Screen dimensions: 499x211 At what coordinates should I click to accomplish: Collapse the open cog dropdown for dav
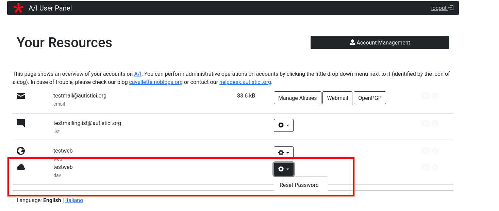click(283, 169)
